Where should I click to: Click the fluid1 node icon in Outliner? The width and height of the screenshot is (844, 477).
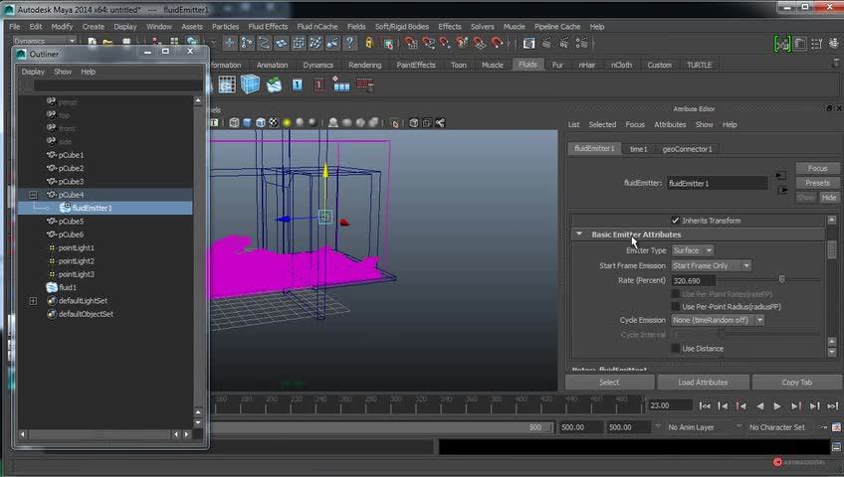52,287
